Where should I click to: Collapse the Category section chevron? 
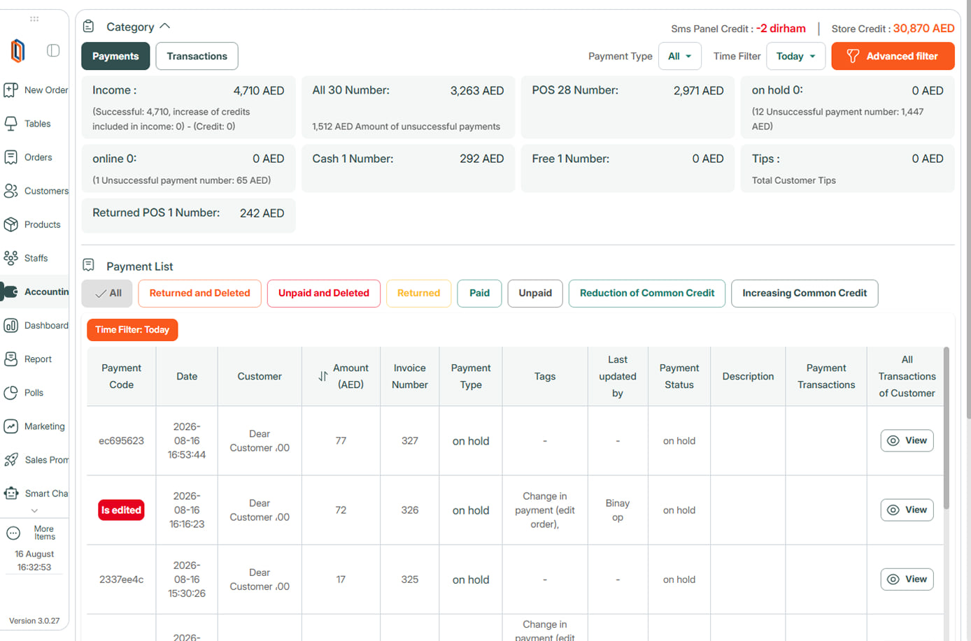click(x=165, y=26)
